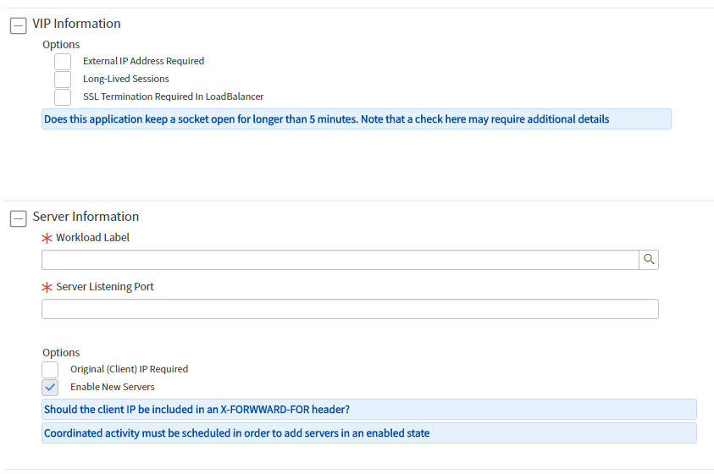
Task: Enable Original (Client) IP Required checkbox
Action: [x=50, y=369]
